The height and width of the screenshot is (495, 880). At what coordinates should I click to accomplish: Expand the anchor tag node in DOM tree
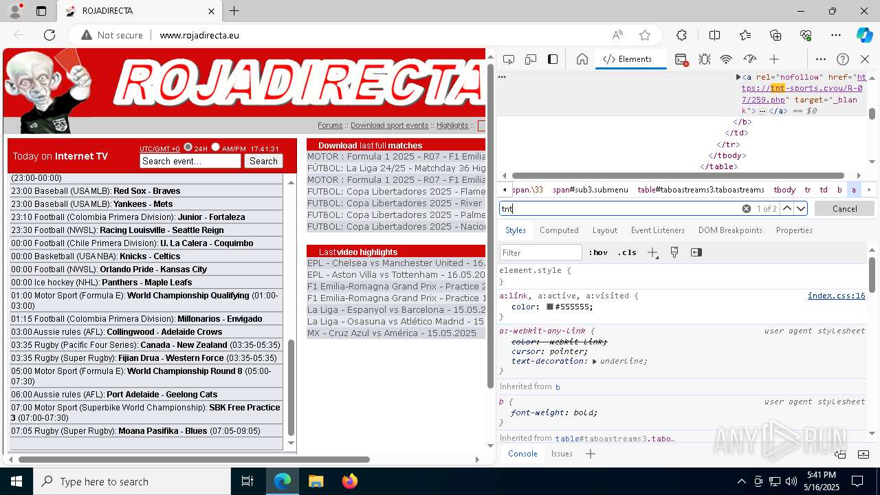(738, 78)
